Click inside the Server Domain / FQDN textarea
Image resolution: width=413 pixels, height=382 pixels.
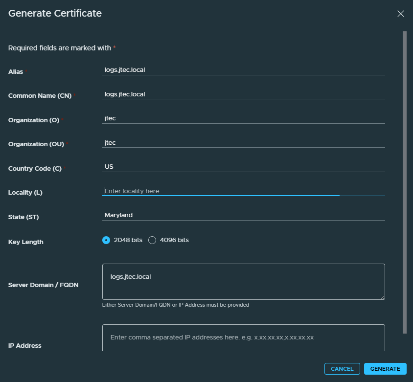pos(243,282)
